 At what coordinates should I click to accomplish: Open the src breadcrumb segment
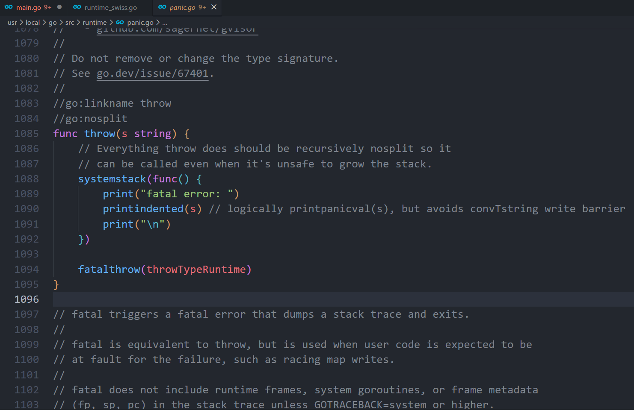click(x=70, y=22)
